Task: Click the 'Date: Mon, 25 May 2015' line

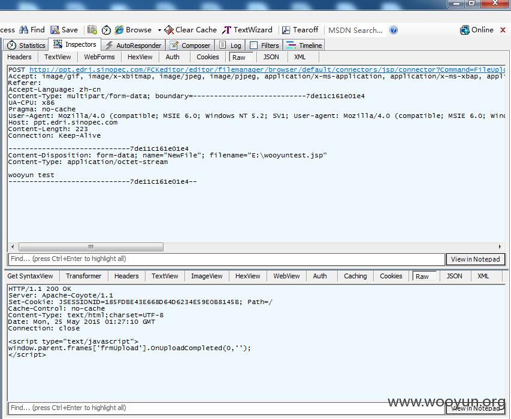Action: coord(82,321)
